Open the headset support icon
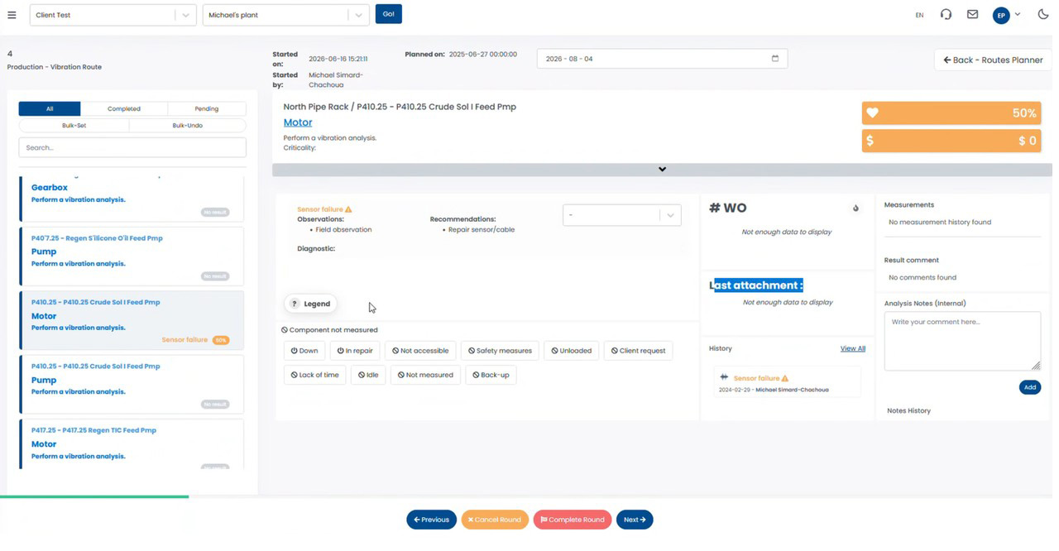Screen dimensions: 1059x551 (x=946, y=15)
